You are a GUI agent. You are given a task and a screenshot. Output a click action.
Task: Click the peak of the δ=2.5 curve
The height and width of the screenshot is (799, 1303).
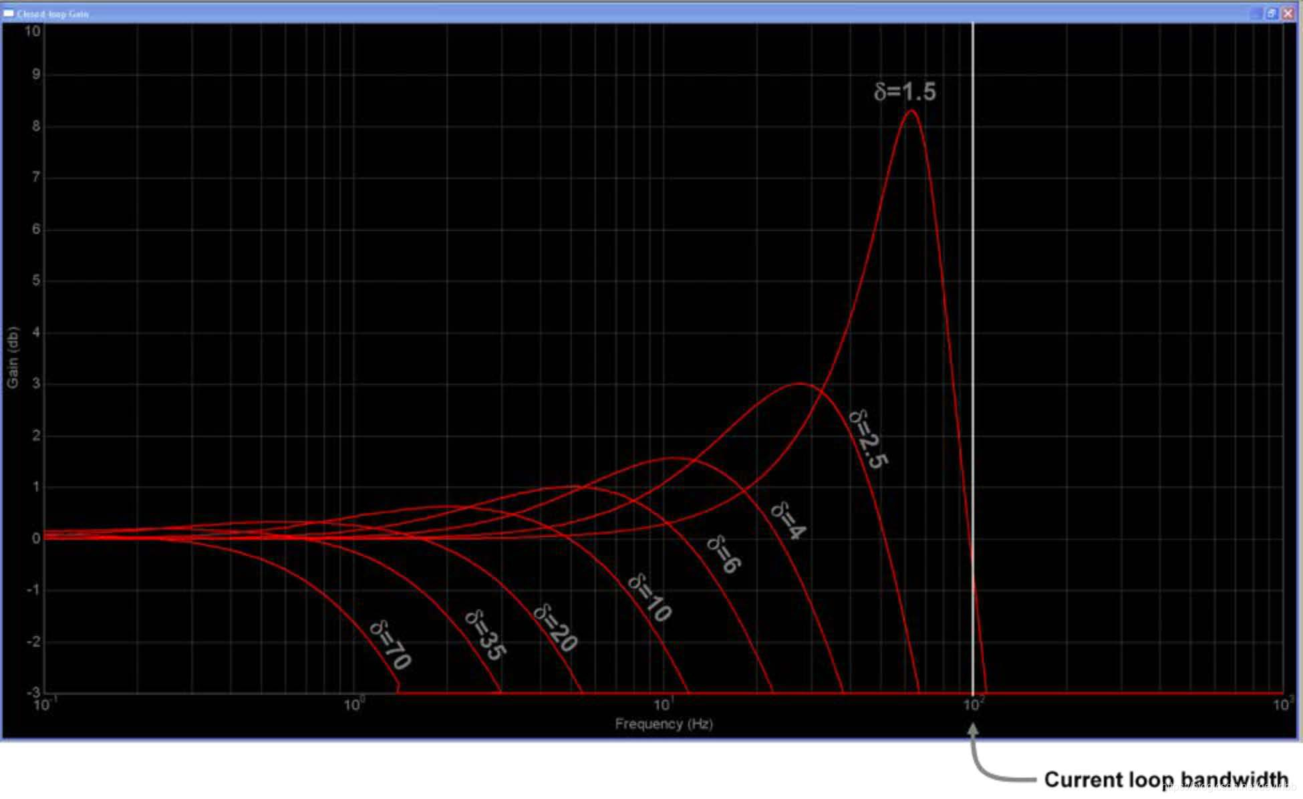click(799, 383)
